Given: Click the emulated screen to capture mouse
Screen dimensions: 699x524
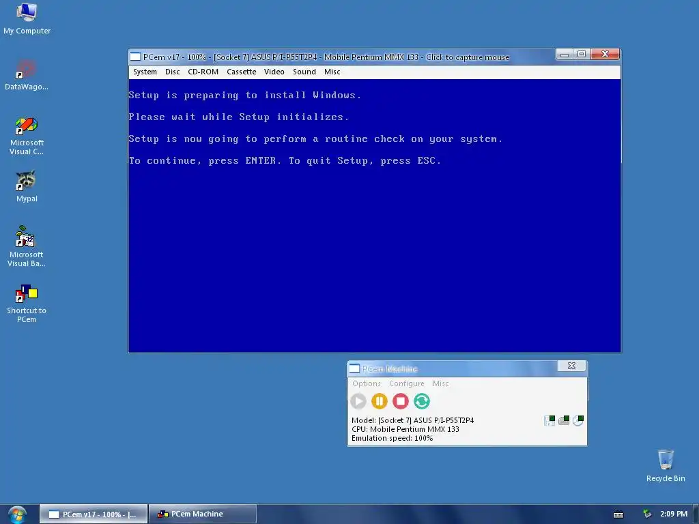Looking at the screenshot, I should pos(375,216).
